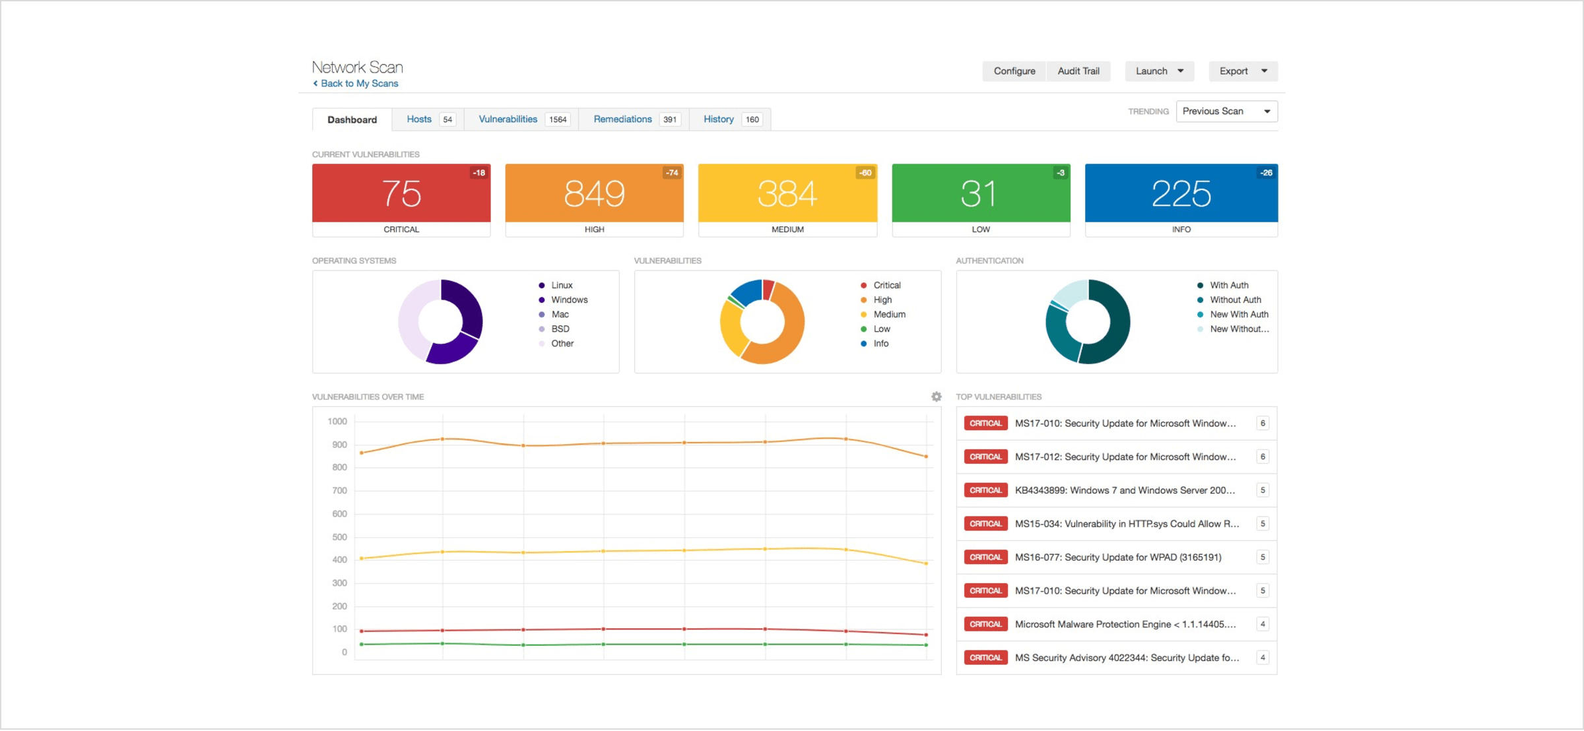
Task: Select MS16-077 WPAD vulnerability row
Action: pyautogui.click(x=1117, y=557)
